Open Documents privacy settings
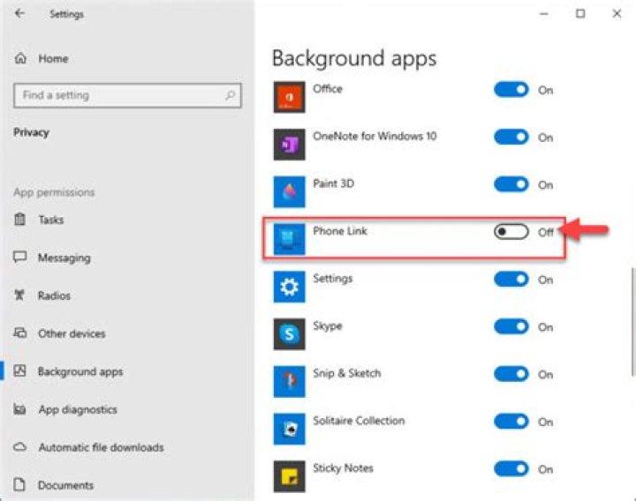 (65, 485)
